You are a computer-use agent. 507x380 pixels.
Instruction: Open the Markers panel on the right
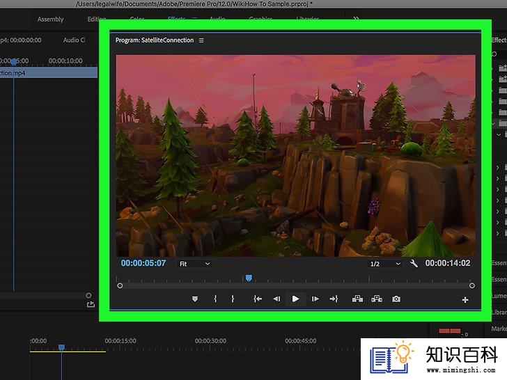coord(499,328)
